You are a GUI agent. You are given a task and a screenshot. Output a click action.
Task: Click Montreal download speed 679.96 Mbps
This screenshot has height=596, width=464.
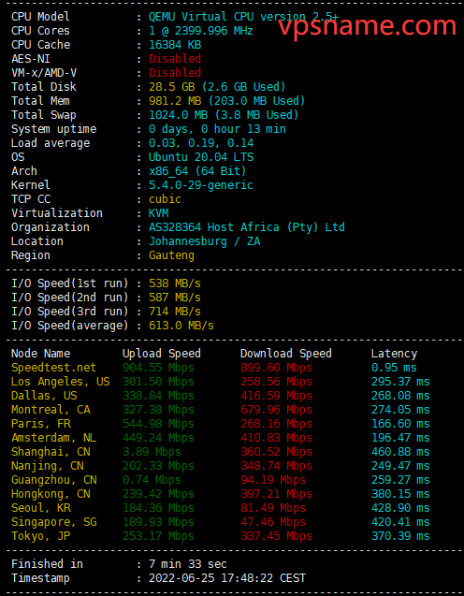click(x=276, y=410)
